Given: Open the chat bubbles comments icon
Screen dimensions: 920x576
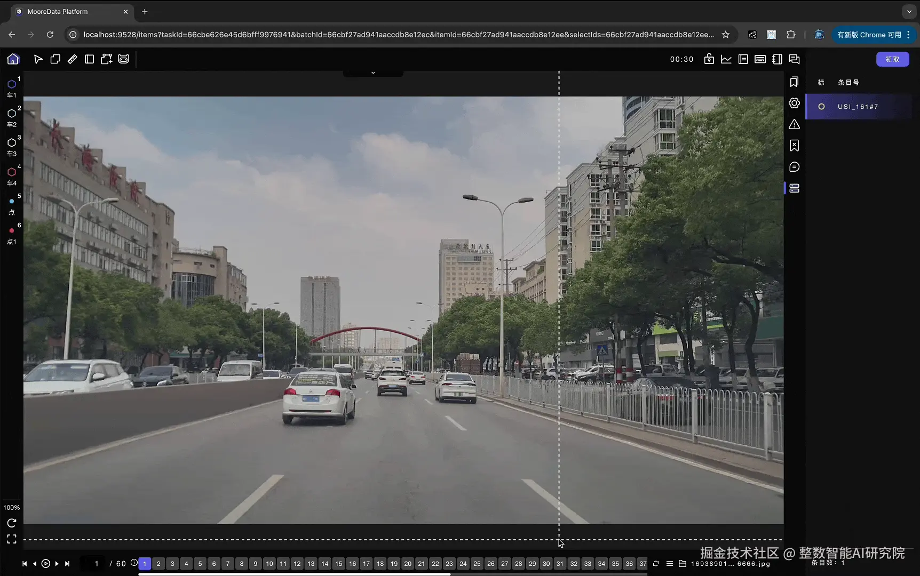Looking at the screenshot, I should coord(795,59).
